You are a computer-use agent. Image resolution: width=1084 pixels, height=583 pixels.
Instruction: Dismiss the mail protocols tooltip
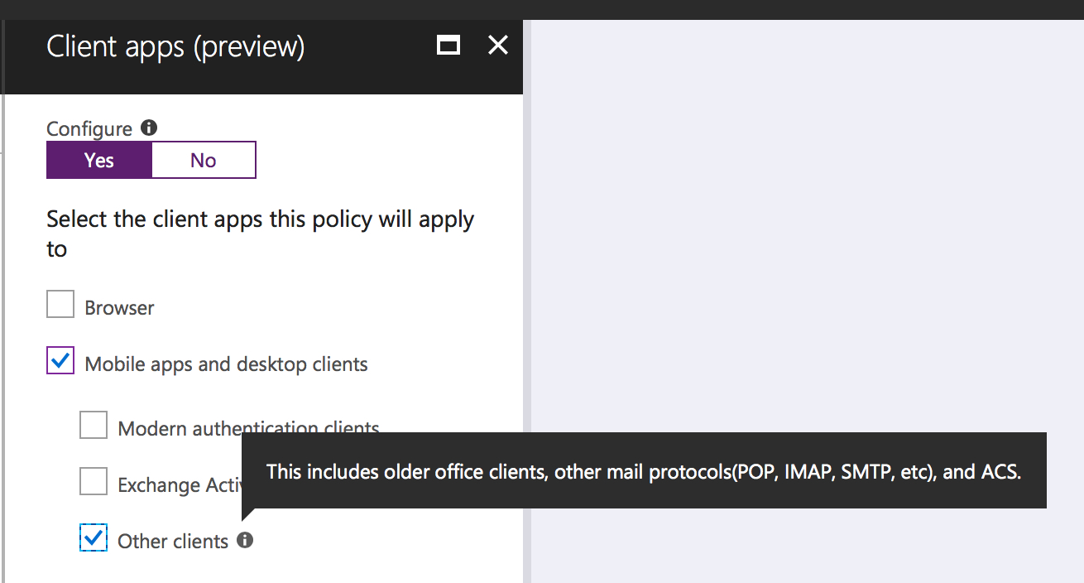tap(645, 471)
